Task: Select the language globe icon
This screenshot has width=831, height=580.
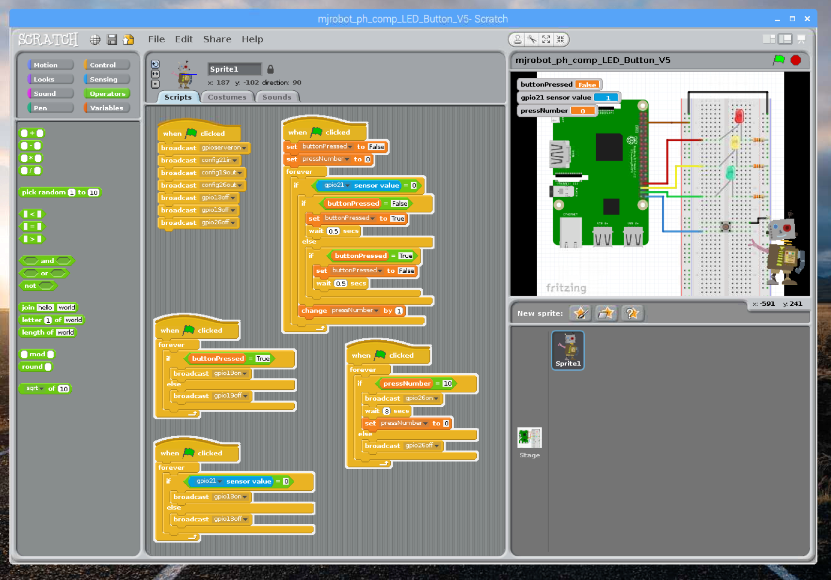Action: tap(94, 39)
